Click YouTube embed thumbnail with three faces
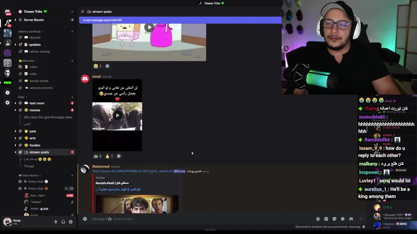Viewport: 417px width, 234px height. point(137,204)
